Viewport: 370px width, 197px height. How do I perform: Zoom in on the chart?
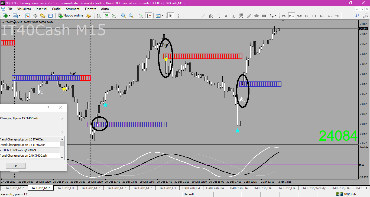124,16
